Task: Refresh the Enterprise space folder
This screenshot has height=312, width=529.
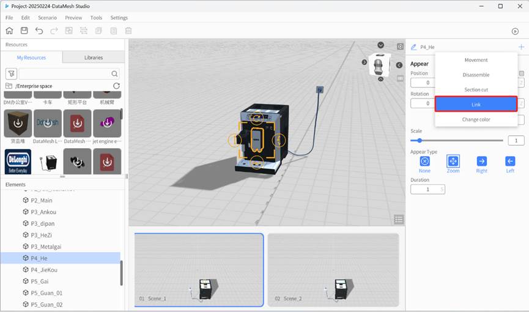Action: pyautogui.click(x=116, y=86)
